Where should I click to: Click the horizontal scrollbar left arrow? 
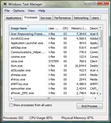pyautogui.click(x=12, y=98)
